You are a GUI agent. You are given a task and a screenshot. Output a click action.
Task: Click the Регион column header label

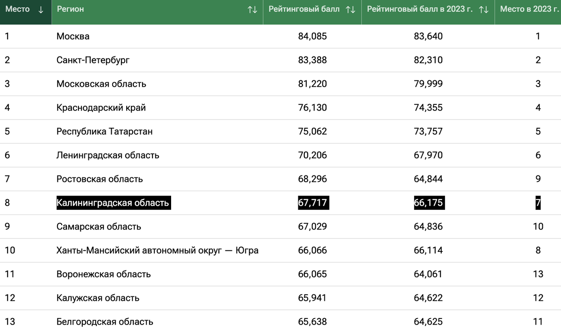[70, 9]
